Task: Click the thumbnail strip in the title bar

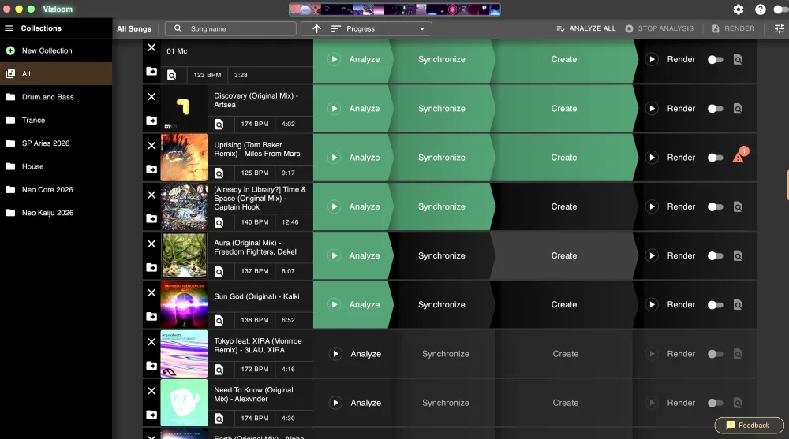Action: [394, 9]
